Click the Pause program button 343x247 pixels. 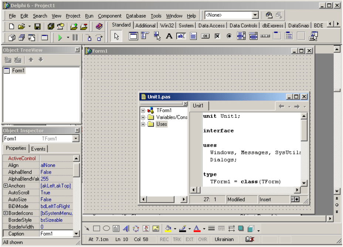[x=75, y=38]
